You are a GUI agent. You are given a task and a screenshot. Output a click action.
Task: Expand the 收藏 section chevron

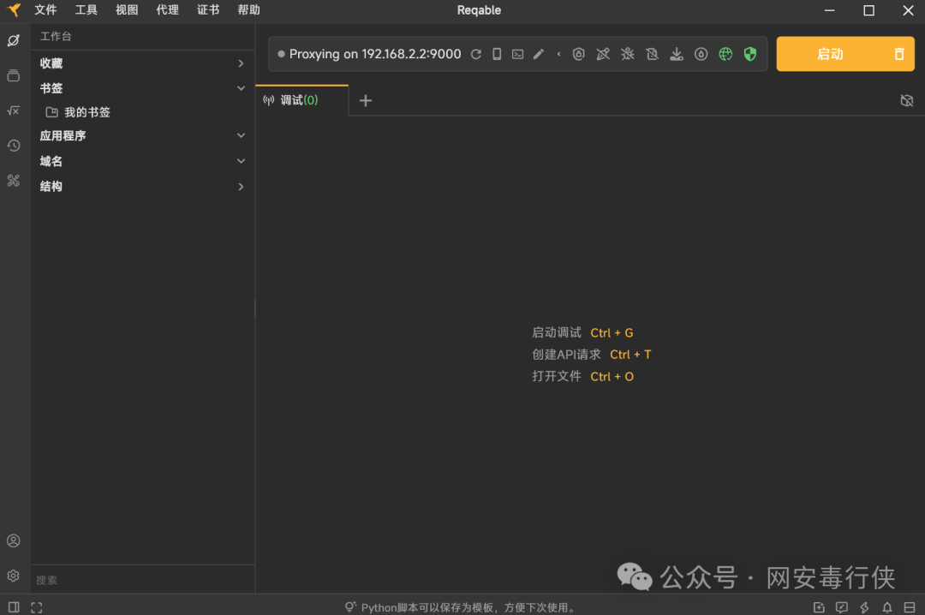(x=241, y=63)
